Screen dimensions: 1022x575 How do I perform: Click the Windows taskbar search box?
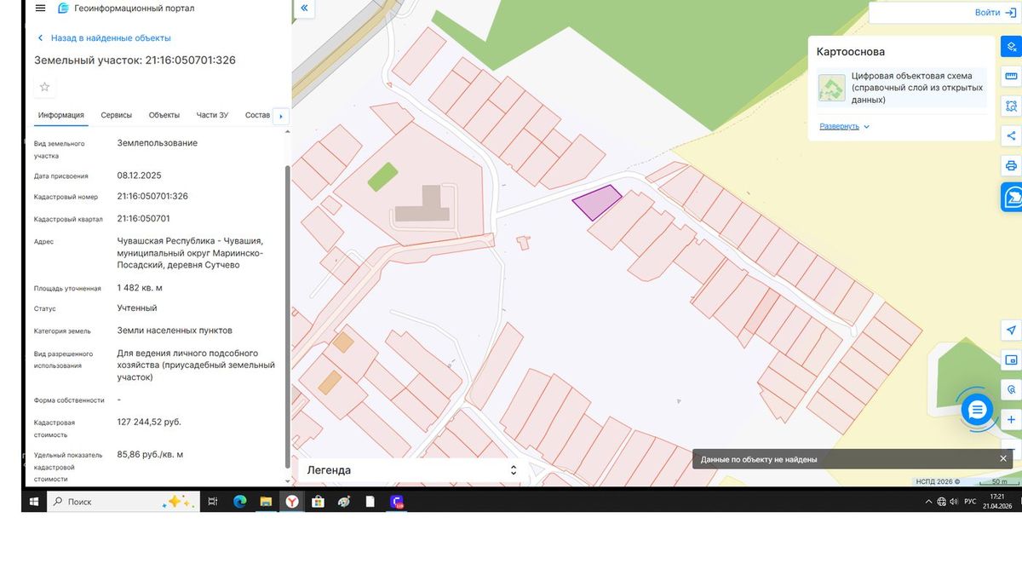click(123, 502)
